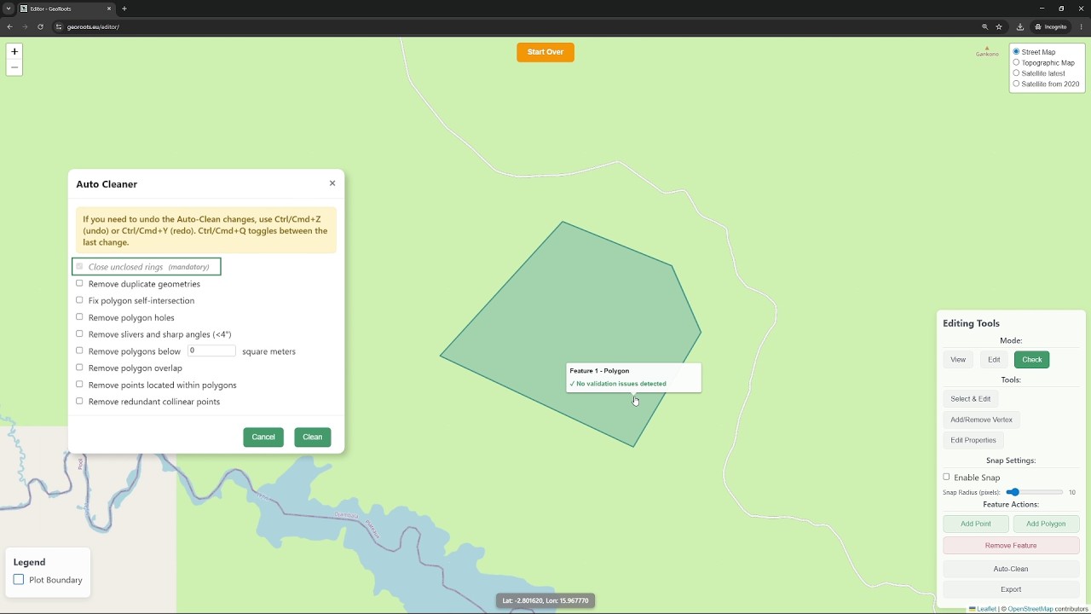The image size is (1091, 614).
Task: Click the green Clean button
Action: (x=313, y=437)
